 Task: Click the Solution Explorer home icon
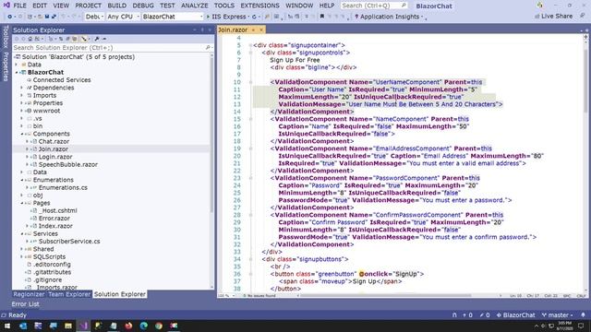point(30,39)
